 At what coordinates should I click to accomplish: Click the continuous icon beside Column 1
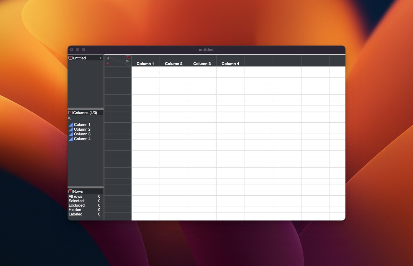coord(71,125)
